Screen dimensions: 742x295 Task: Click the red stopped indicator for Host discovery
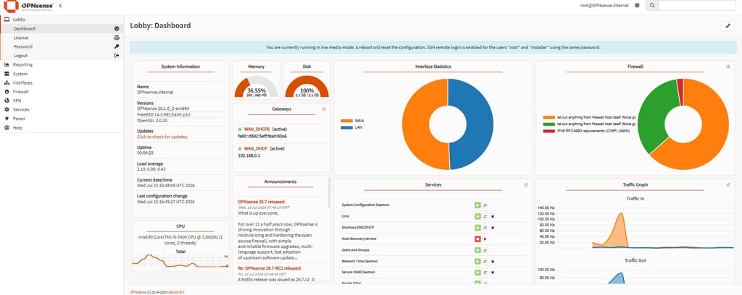coord(478,239)
